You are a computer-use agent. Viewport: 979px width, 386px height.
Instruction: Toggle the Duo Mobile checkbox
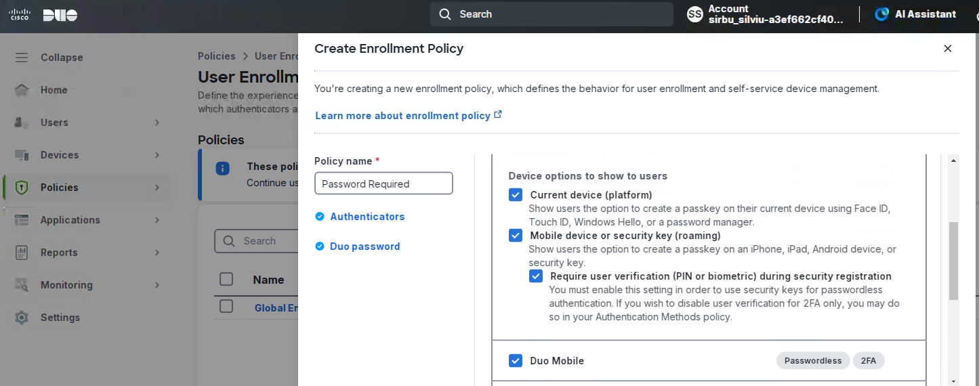(516, 361)
